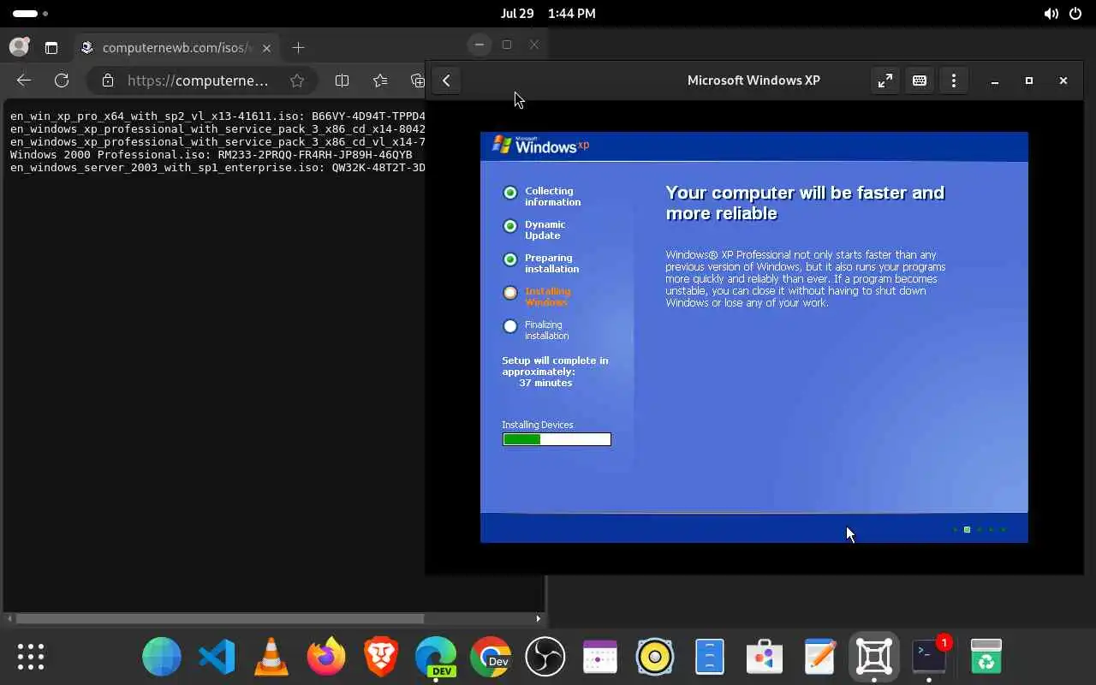This screenshot has height=685, width=1096.
Task: Open Edge collections
Action: click(417, 80)
